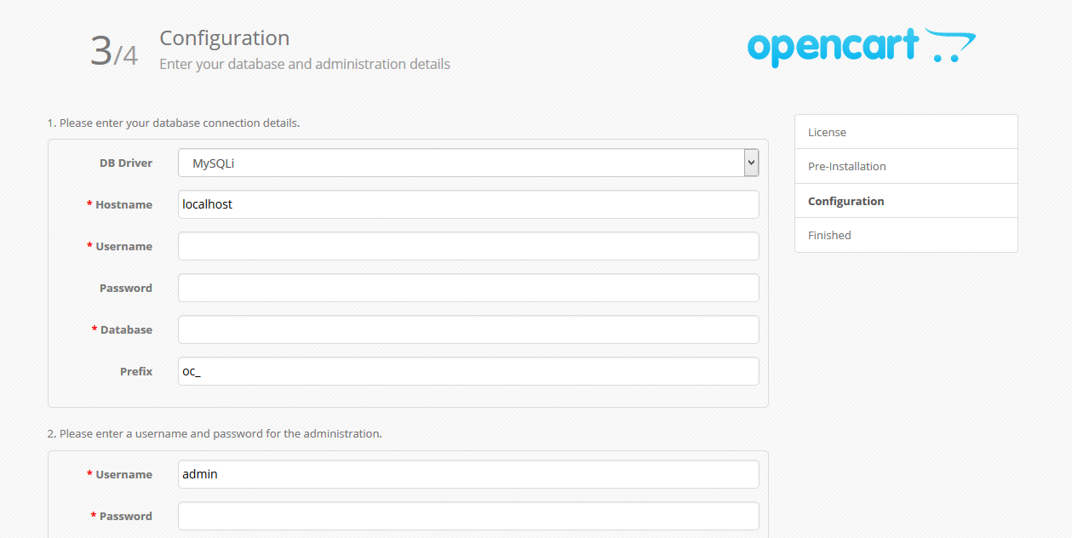Click the database Username input field

click(468, 246)
